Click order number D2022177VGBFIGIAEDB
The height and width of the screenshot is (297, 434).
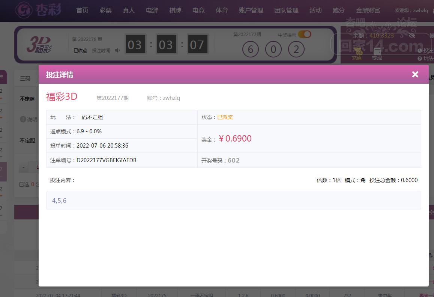pyautogui.click(x=107, y=160)
